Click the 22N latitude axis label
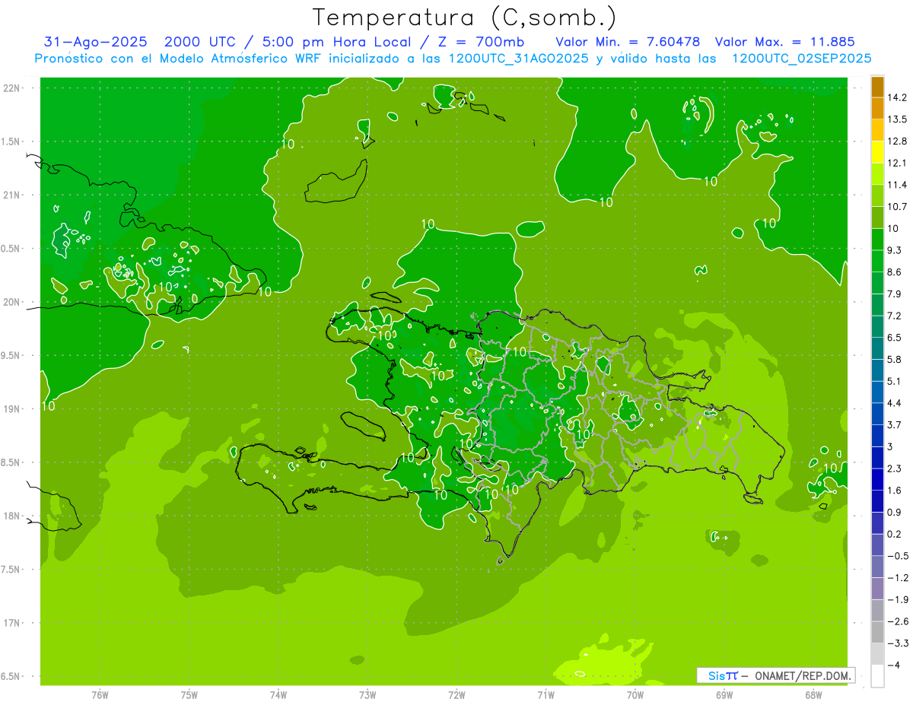The width and height of the screenshot is (913, 705). (x=11, y=88)
